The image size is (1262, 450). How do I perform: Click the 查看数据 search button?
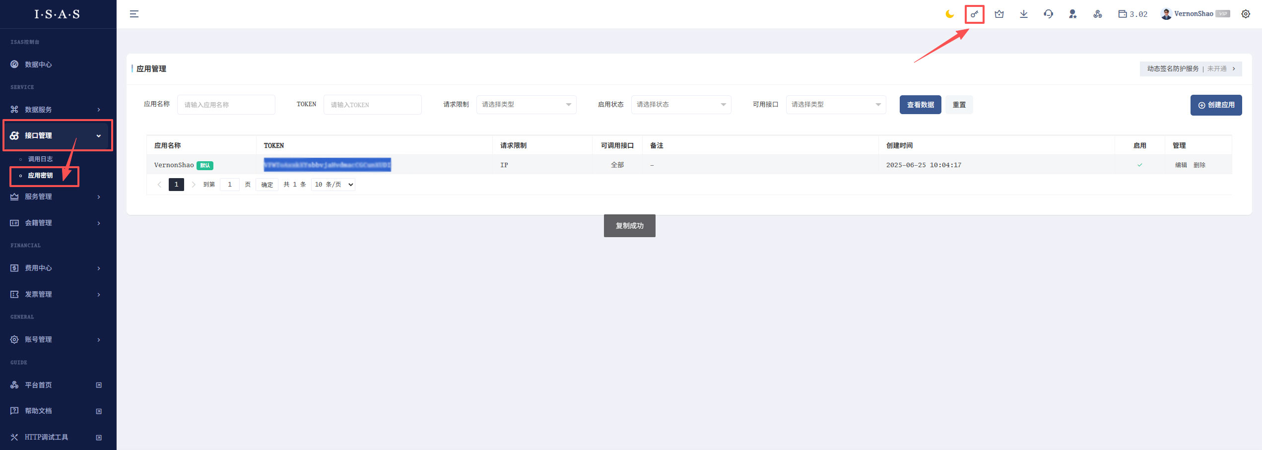[x=920, y=105]
